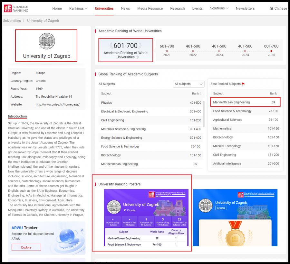Click the Universities breadcrumb link
The width and height of the screenshot is (290, 264).
(12, 21)
